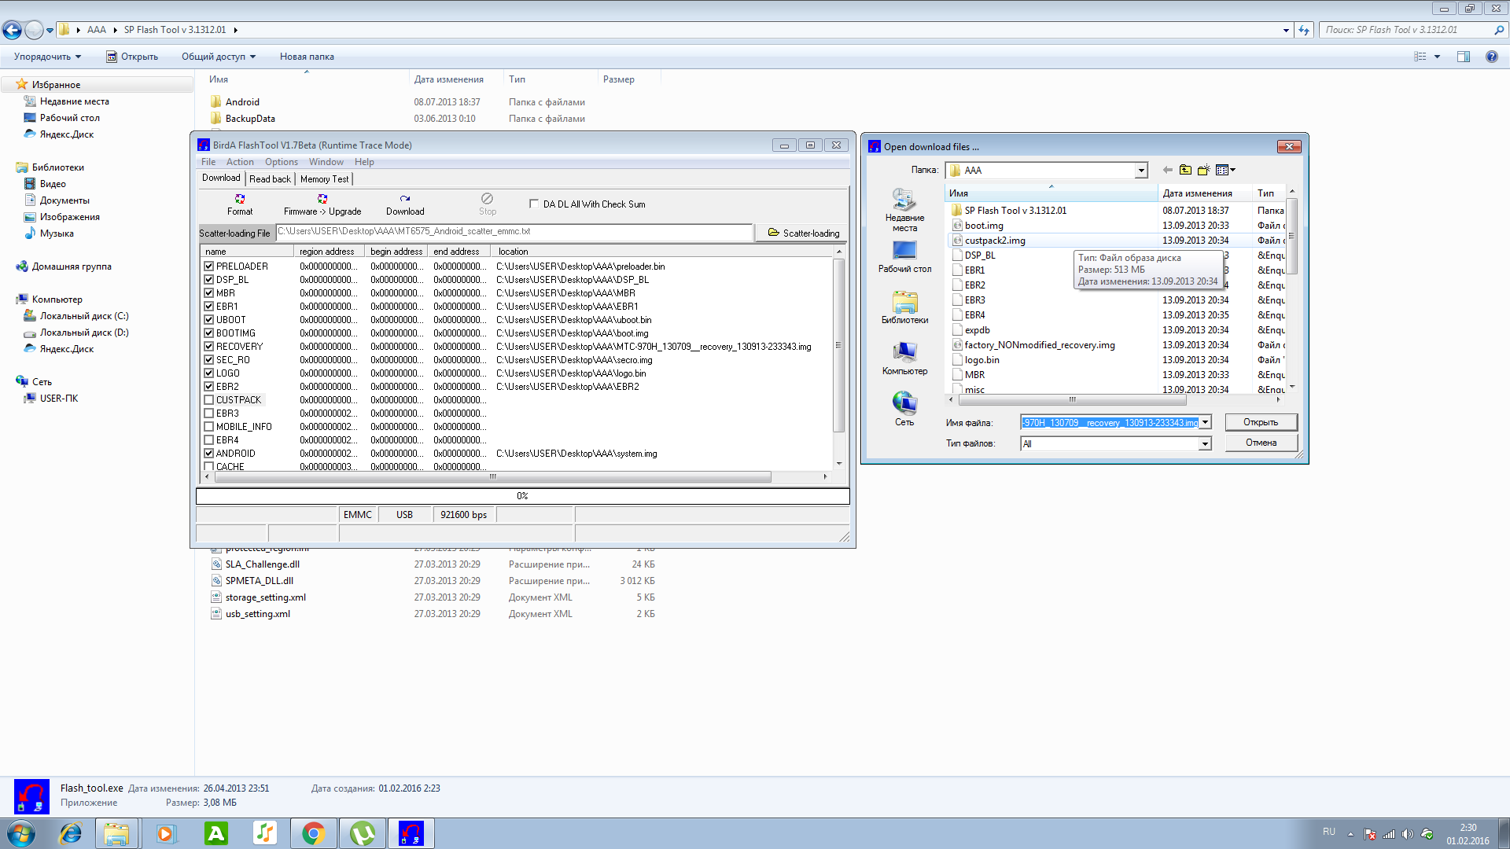Click the Format icon in FlashTool

[240, 199]
